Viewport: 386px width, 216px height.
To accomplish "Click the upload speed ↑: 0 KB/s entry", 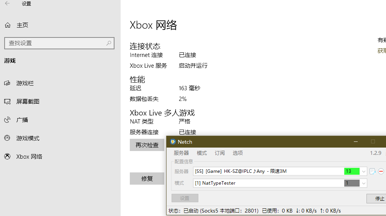I will click(330, 211).
